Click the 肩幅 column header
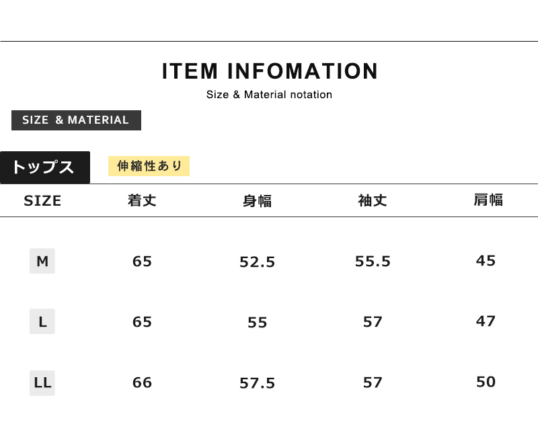 click(x=488, y=200)
